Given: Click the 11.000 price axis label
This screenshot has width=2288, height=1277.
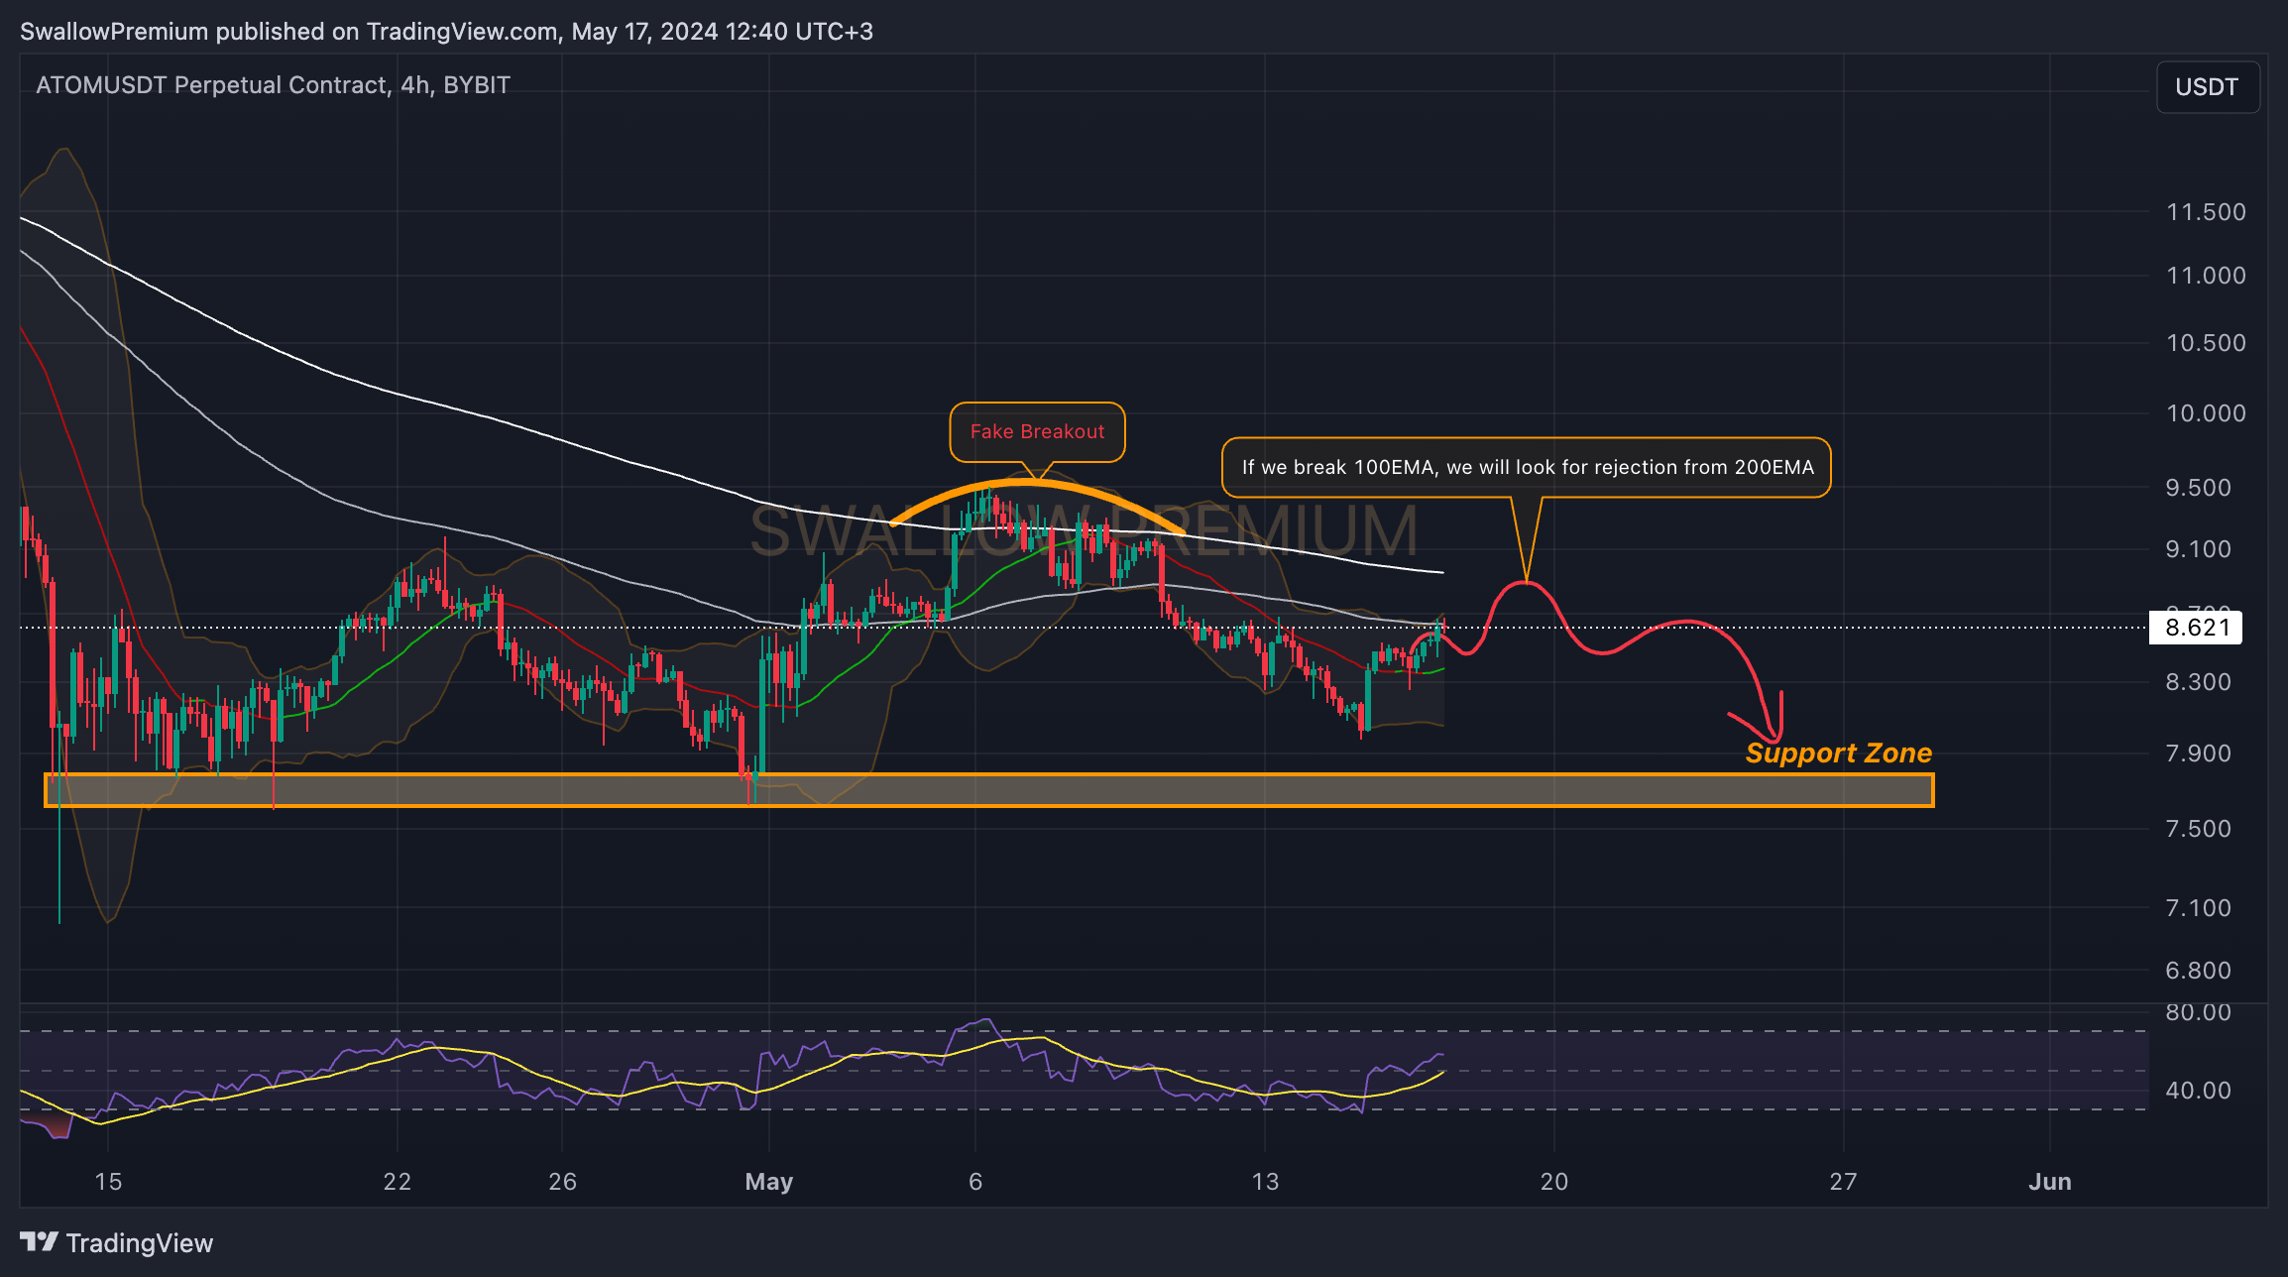Looking at the screenshot, I should coord(2206,276).
